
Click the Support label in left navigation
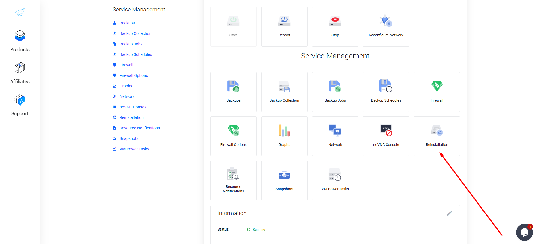coord(20,113)
